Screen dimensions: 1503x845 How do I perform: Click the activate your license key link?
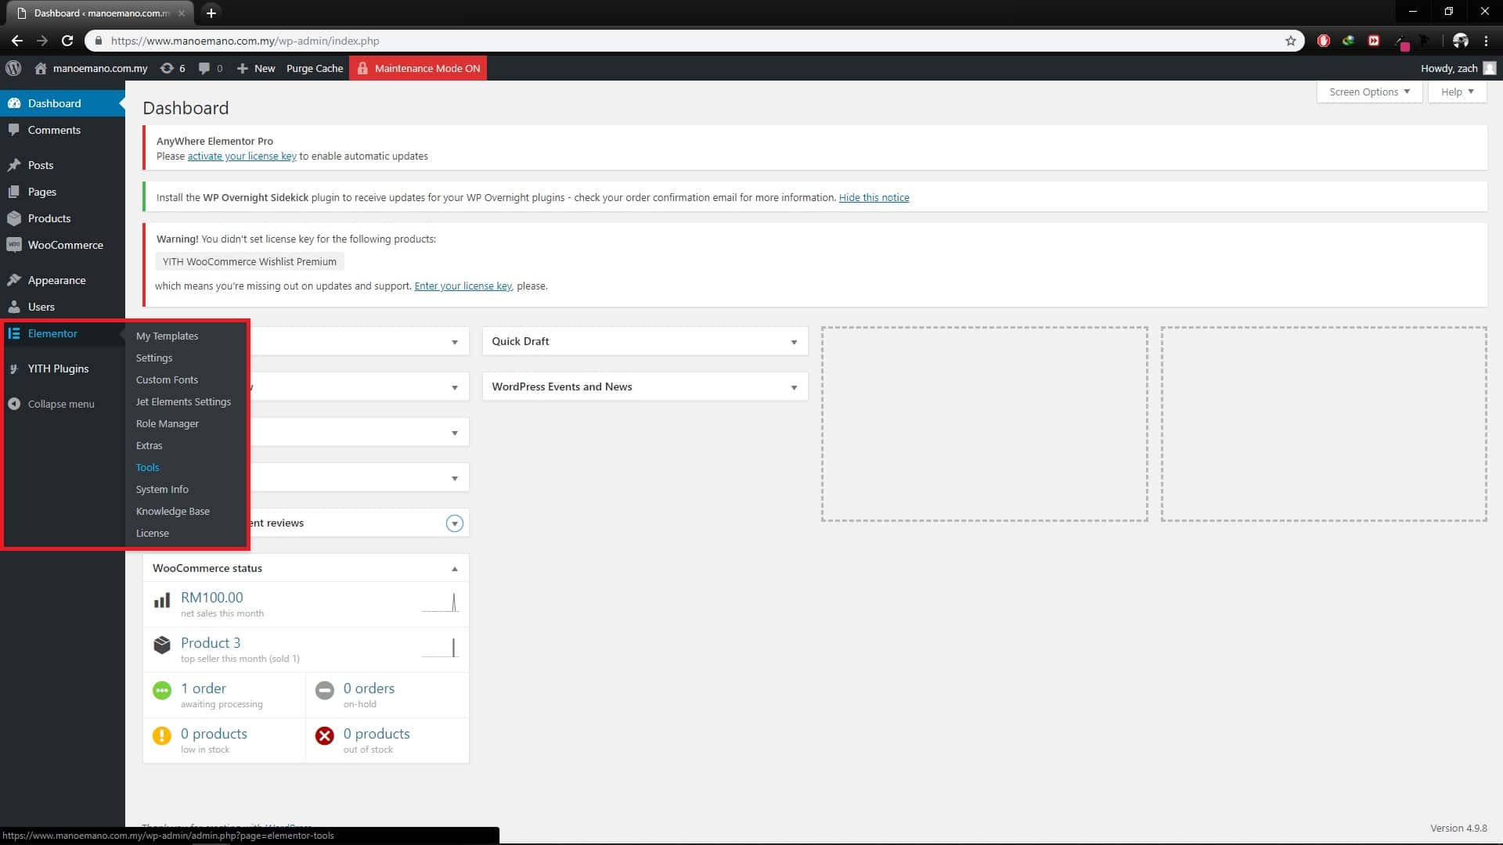242,156
